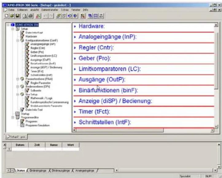Open the Datentransfer menu

[50, 10]
